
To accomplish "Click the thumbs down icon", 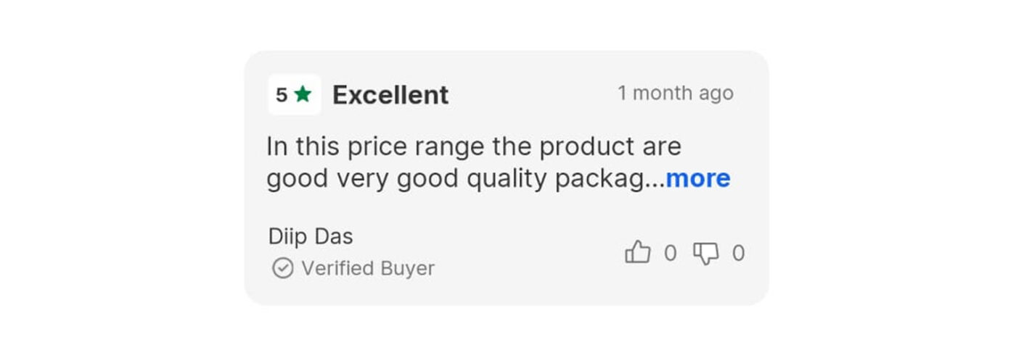I will click(x=705, y=253).
